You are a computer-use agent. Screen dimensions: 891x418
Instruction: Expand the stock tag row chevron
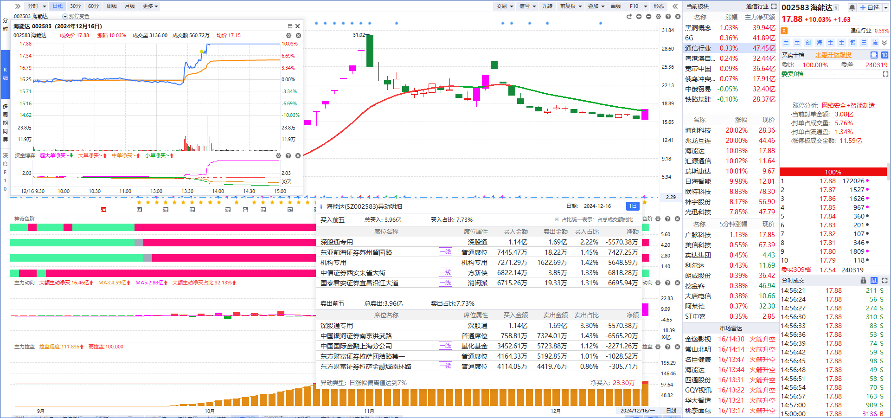[885, 43]
